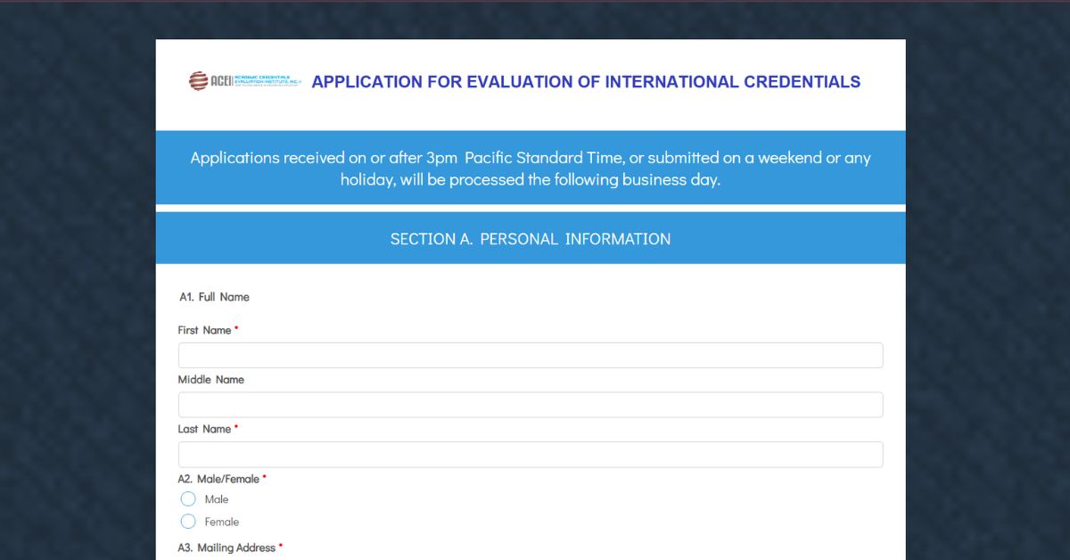Click the "Male" option label text
The width and height of the screenshot is (1070, 560).
[x=217, y=499]
